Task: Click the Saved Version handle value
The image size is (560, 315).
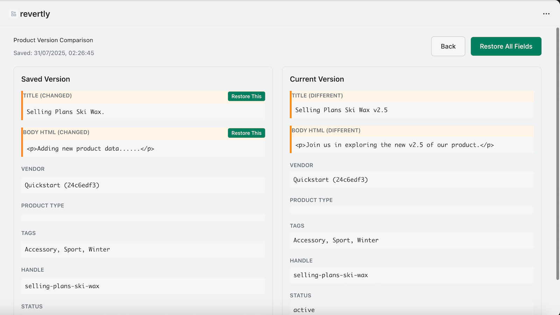Action: point(62,286)
